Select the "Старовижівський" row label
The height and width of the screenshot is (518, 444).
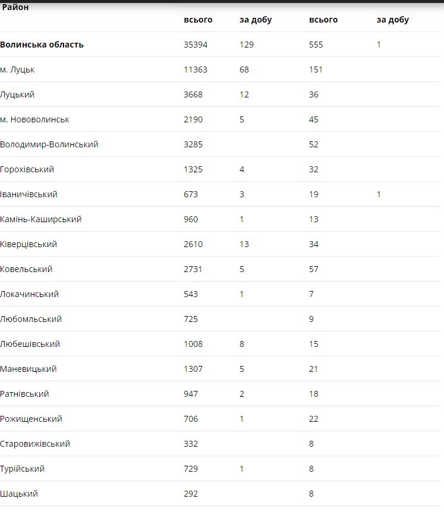coord(35,444)
